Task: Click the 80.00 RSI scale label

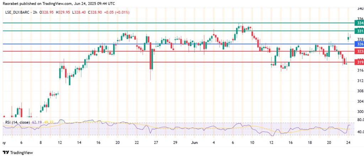Action: click(359, 120)
